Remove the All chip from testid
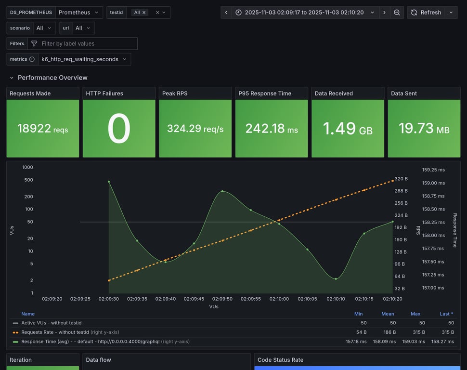Viewport: 467px width, 370px height. tap(144, 13)
